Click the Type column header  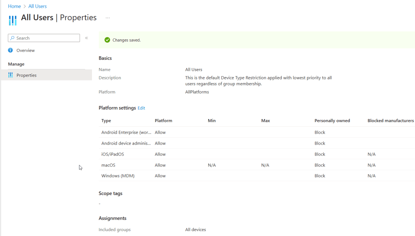click(x=106, y=121)
